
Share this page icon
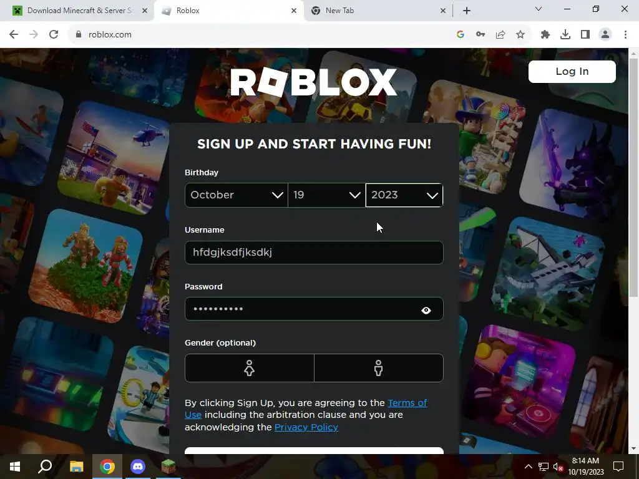point(500,35)
